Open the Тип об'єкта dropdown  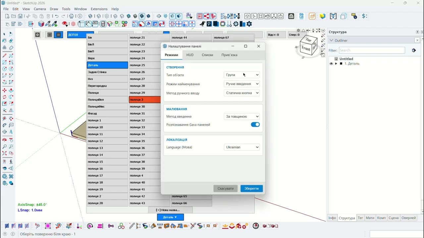point(242,75)
